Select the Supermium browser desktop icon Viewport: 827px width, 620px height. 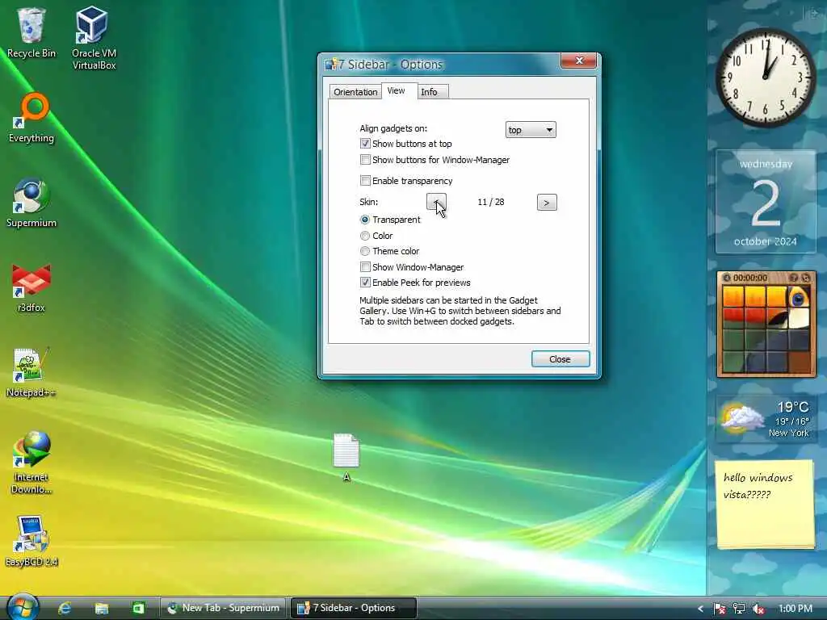click(31, 203)
